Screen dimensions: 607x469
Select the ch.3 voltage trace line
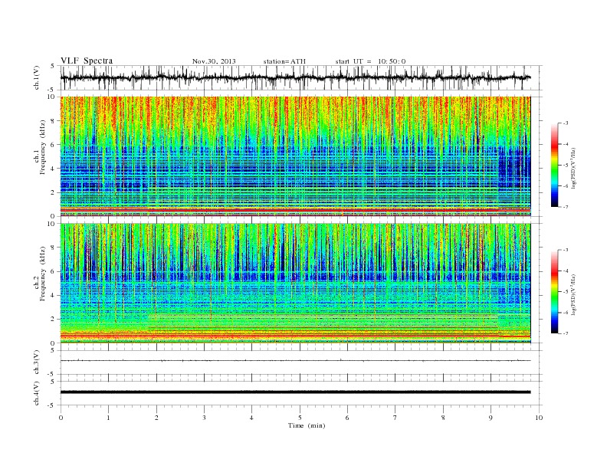point(295,361)
